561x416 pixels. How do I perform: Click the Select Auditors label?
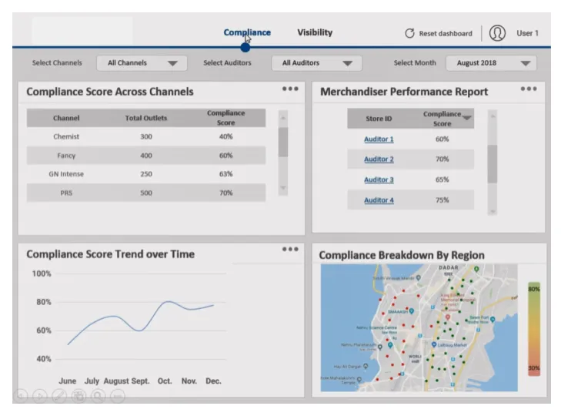(227, 62)
